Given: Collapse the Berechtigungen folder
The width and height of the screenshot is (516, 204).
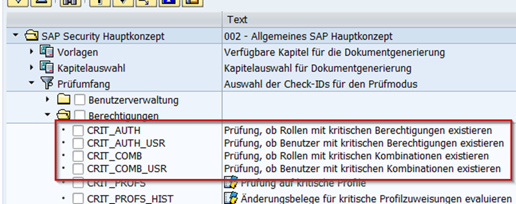Looking at the screenshot, I should pos(48,115).
